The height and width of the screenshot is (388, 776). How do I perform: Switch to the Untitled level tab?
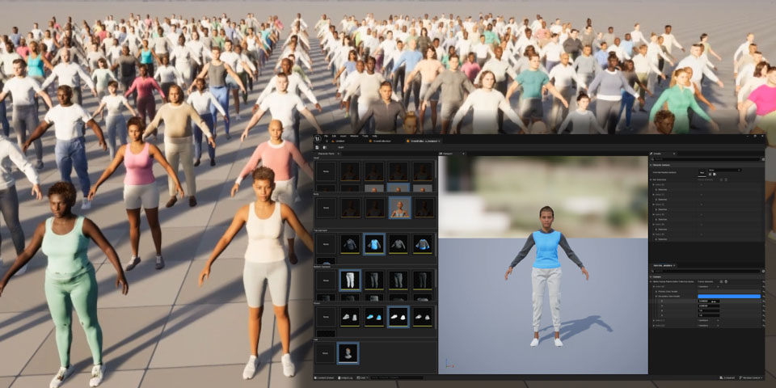[338, 141]
